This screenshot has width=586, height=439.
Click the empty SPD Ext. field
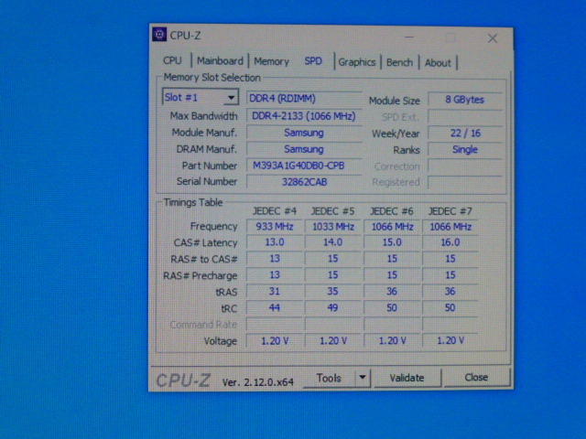464,116
